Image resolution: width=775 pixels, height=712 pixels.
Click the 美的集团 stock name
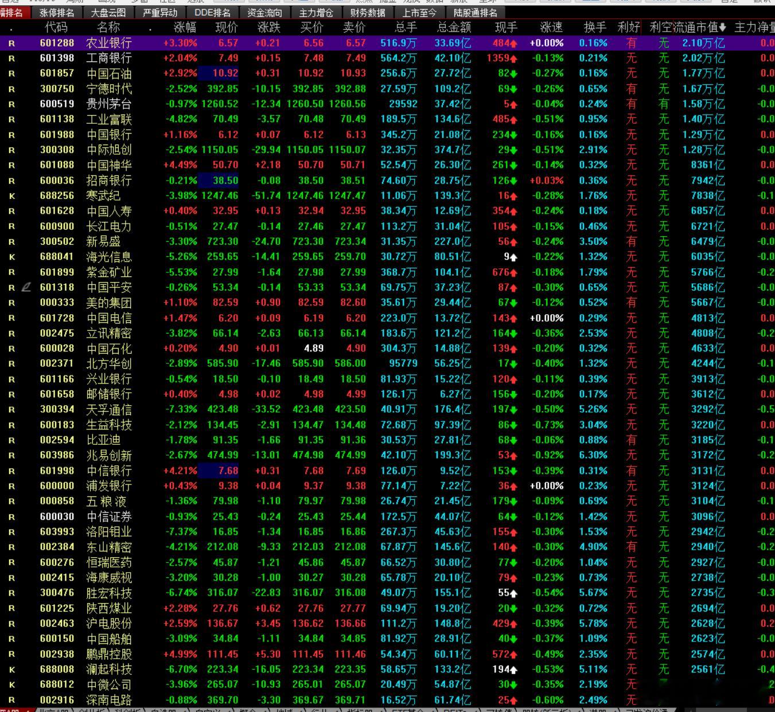coord(109,303)
